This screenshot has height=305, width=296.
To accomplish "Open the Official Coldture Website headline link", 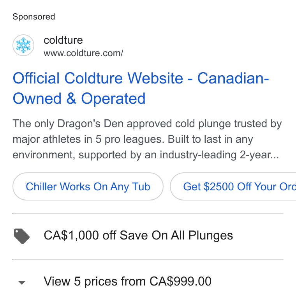I will click(x=141, y=88).
